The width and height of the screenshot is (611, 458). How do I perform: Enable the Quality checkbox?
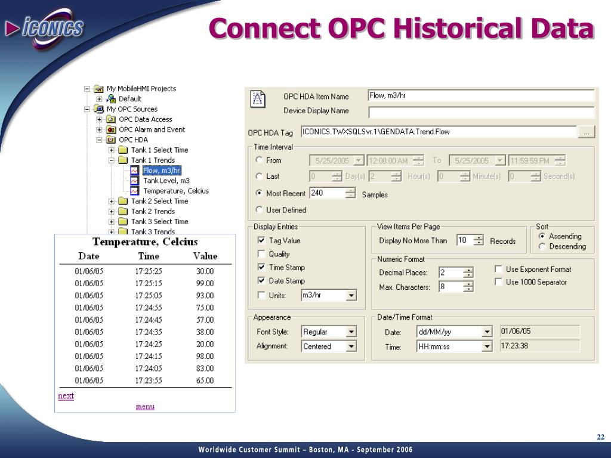pos(261,254)
